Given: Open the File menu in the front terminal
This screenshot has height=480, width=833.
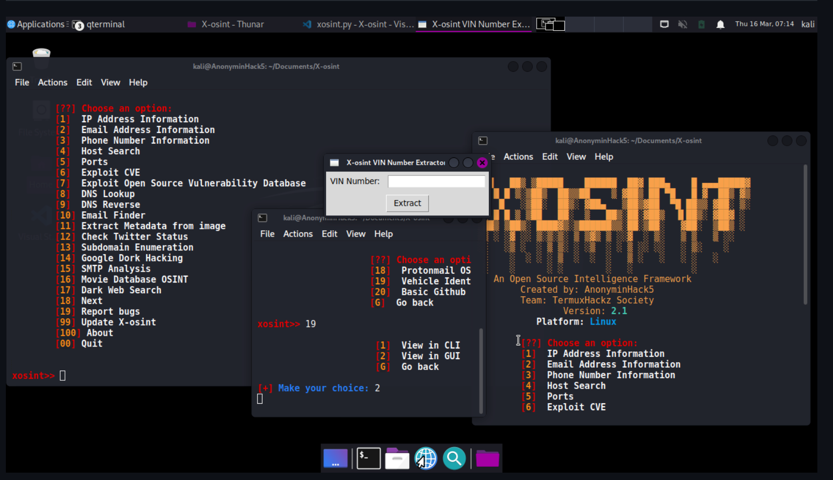Looking at the screenshot, I should [267, 234].
